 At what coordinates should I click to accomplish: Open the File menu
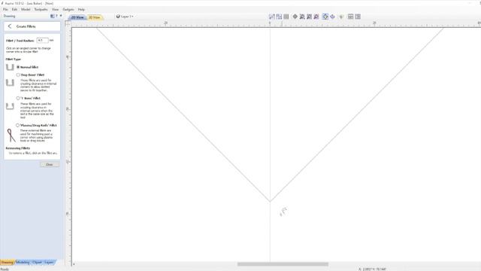pyautogui.click(x=5, y=9)
